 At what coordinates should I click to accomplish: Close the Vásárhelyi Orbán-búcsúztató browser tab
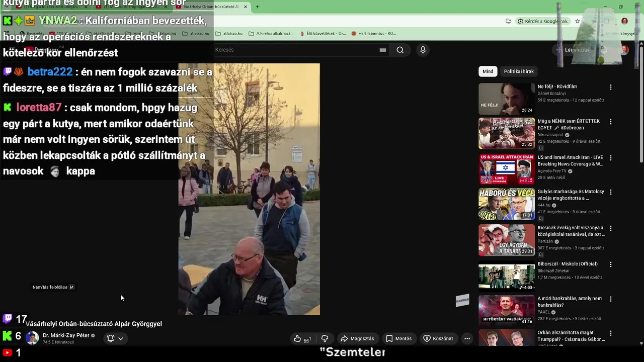(246, 7)
